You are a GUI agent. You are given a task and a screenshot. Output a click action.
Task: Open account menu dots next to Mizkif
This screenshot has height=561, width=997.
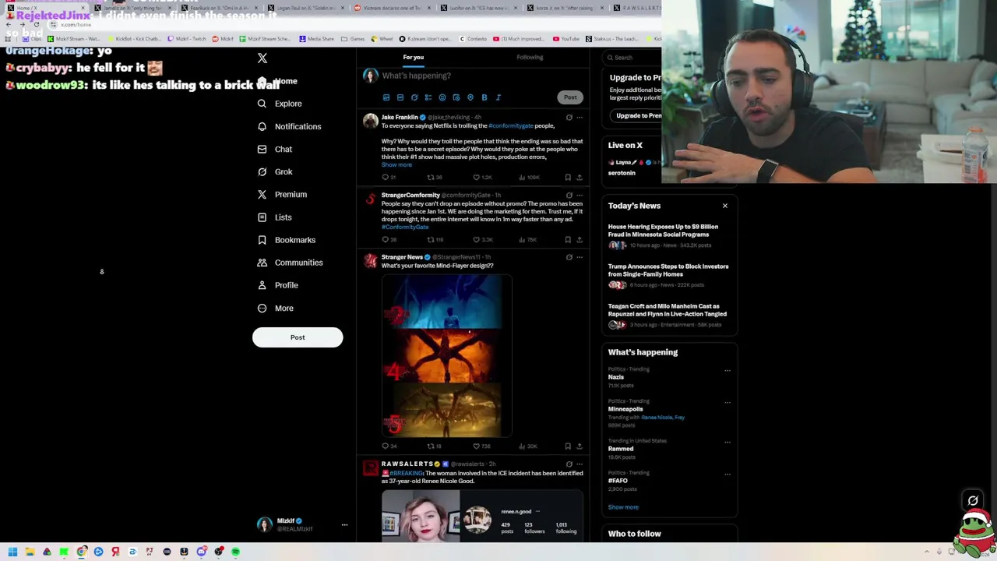pyautogui.click(x=344, y=524)
